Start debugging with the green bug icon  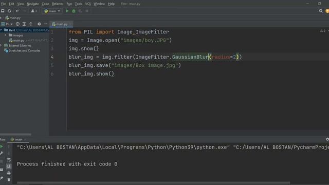coord(74,11)
